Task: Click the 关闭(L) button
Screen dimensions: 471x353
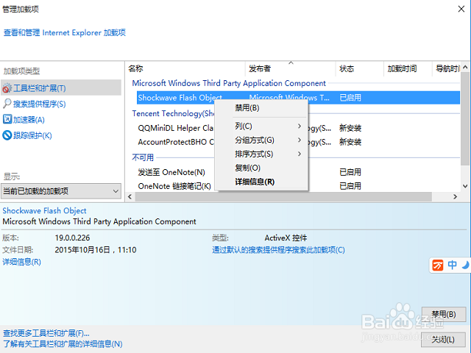Action: [444, 340]
